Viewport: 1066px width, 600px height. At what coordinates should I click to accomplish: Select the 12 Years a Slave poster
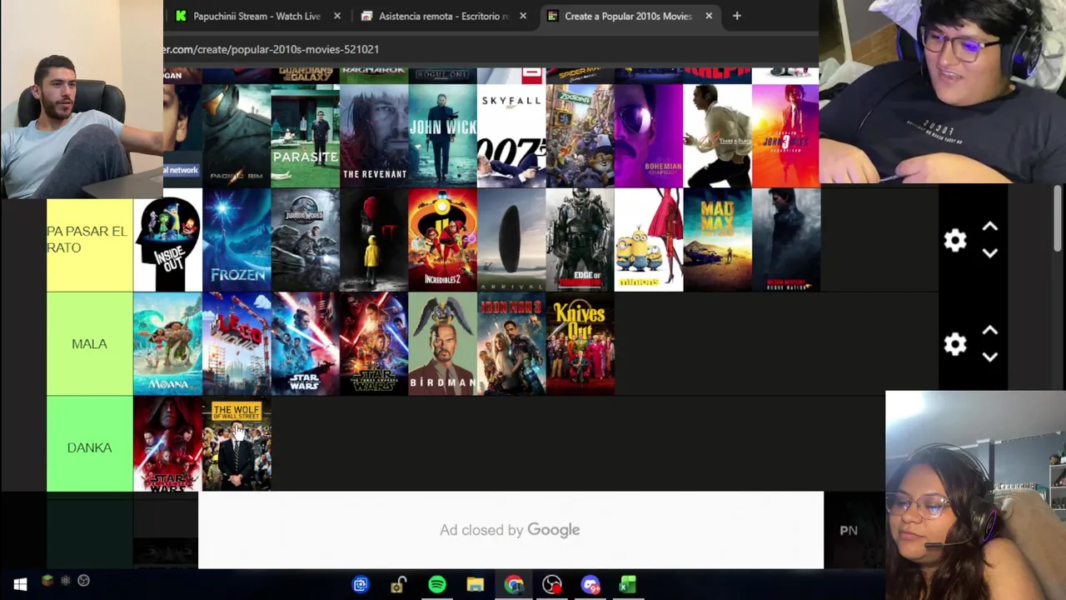click(717, 136)
